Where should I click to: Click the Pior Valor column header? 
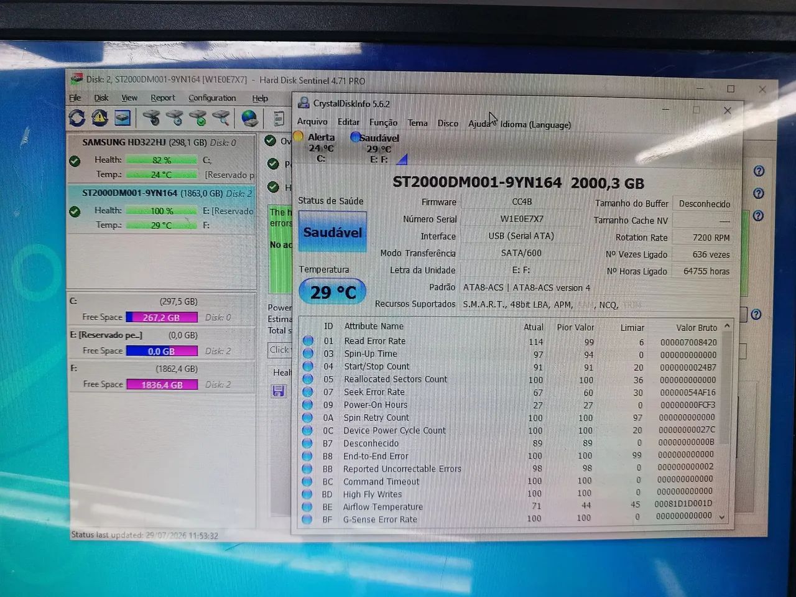[x=575, y=327]
